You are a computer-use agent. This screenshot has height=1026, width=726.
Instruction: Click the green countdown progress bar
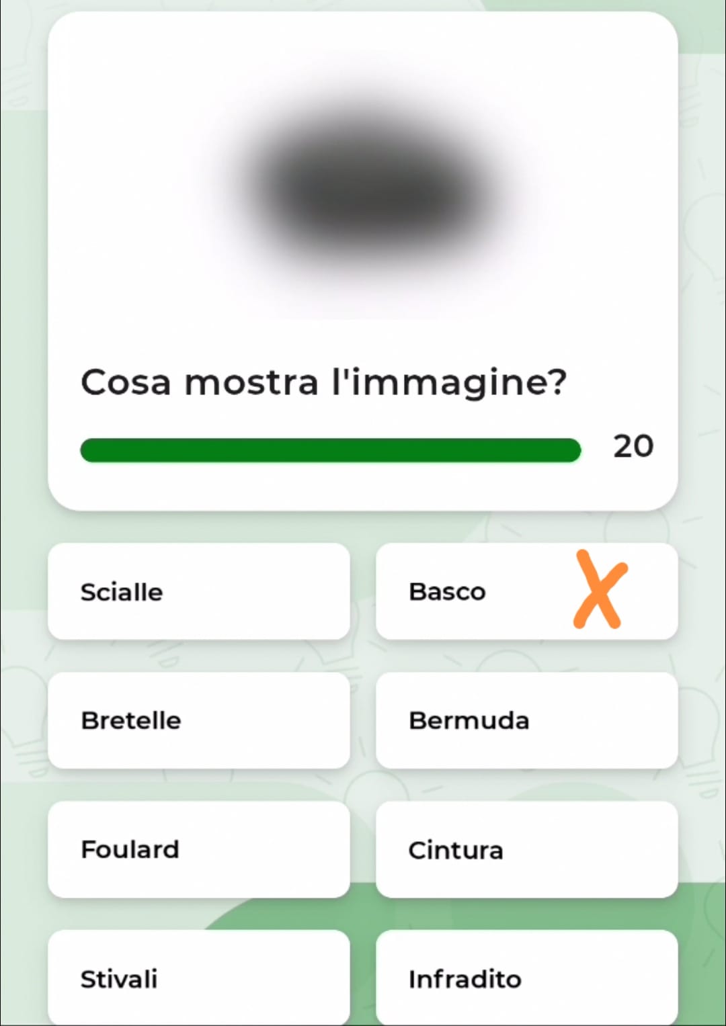click(x=330, y=450)
